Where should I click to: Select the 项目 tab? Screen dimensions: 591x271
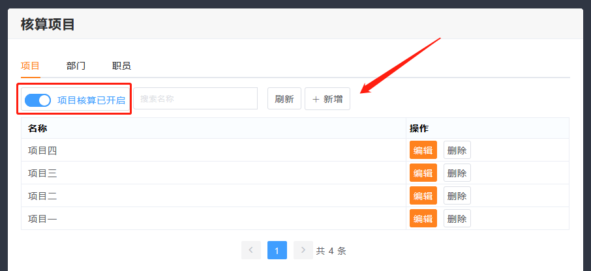click(x=30, y=66)
